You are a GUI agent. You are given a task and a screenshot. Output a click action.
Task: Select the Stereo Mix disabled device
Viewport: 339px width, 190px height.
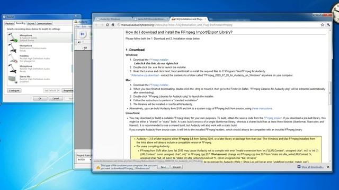point(40,79)
